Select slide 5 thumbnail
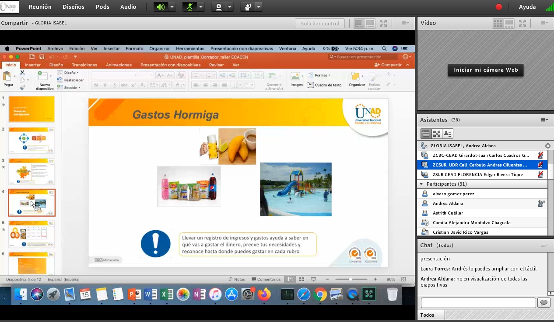The image size is (554, 322). (32, 234)
